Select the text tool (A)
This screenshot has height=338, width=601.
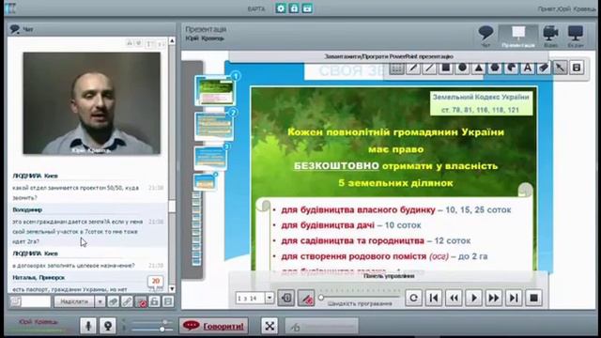[x=528, y=69]
